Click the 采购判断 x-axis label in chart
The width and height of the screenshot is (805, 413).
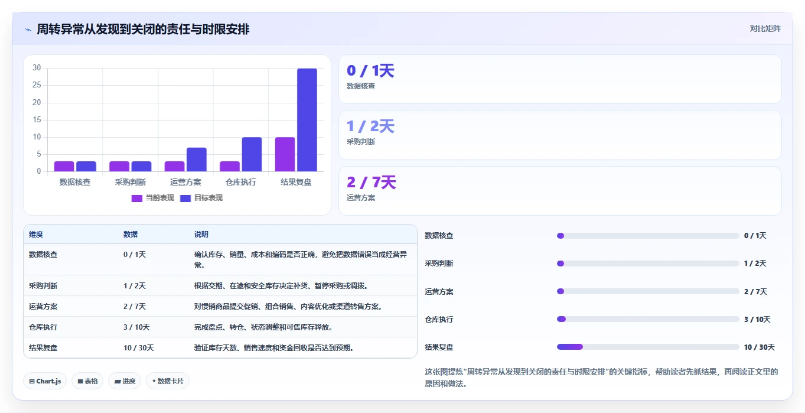coord(131,183)
